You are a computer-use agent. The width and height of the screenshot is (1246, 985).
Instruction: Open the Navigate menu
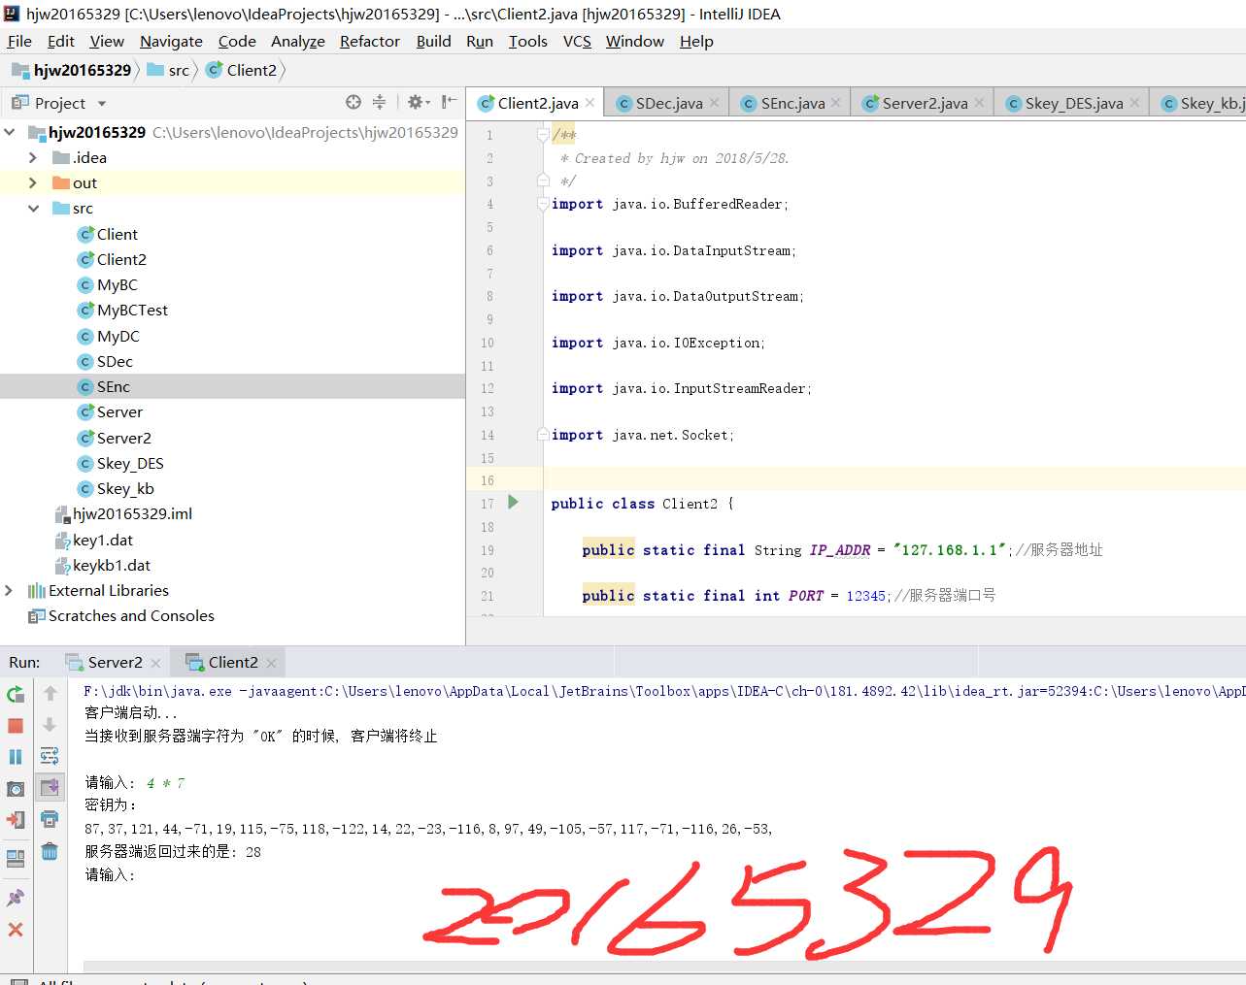click(171, 41)
